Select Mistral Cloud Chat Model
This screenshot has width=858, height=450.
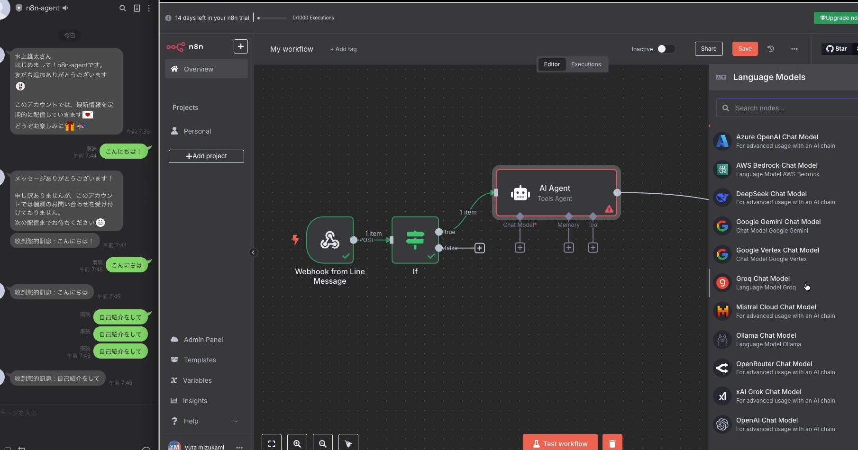coord(784,311)
